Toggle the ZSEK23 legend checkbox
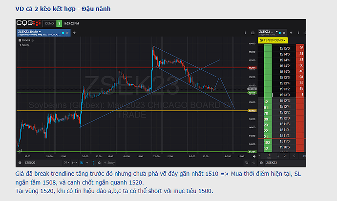337x201 pixels. pyautogui.click(x=20, y=40)
